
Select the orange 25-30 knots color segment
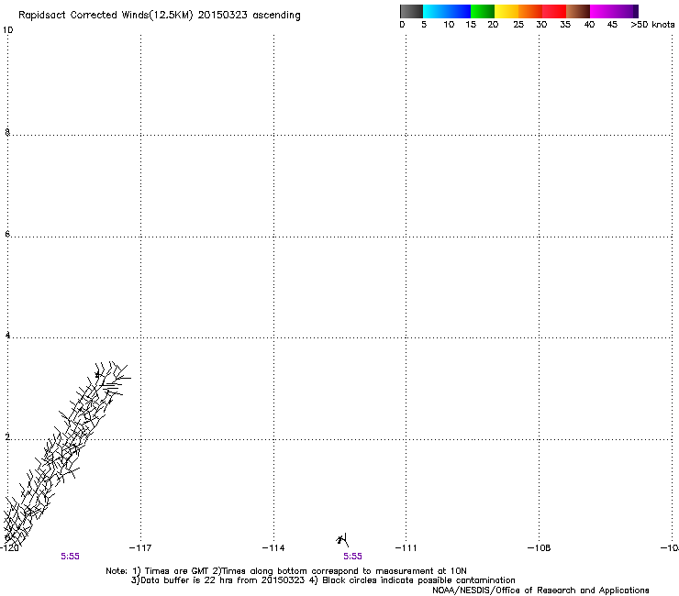click(x=530, y=11)
